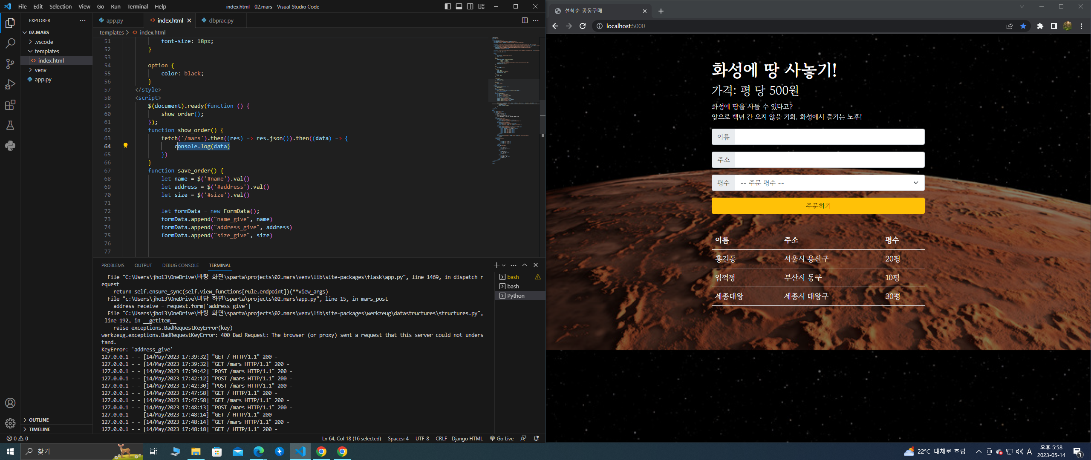Close the terminal panel

pos(536,265)
